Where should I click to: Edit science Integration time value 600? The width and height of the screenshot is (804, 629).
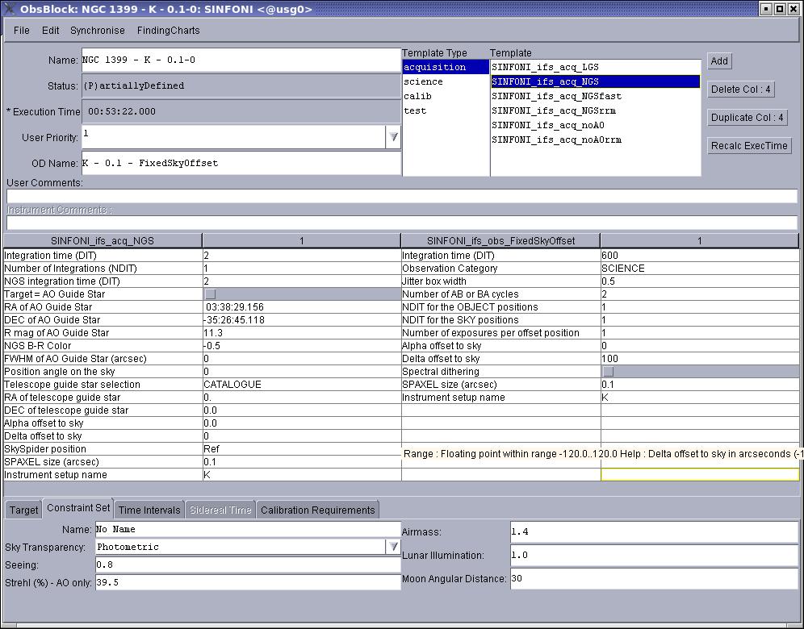700,256
